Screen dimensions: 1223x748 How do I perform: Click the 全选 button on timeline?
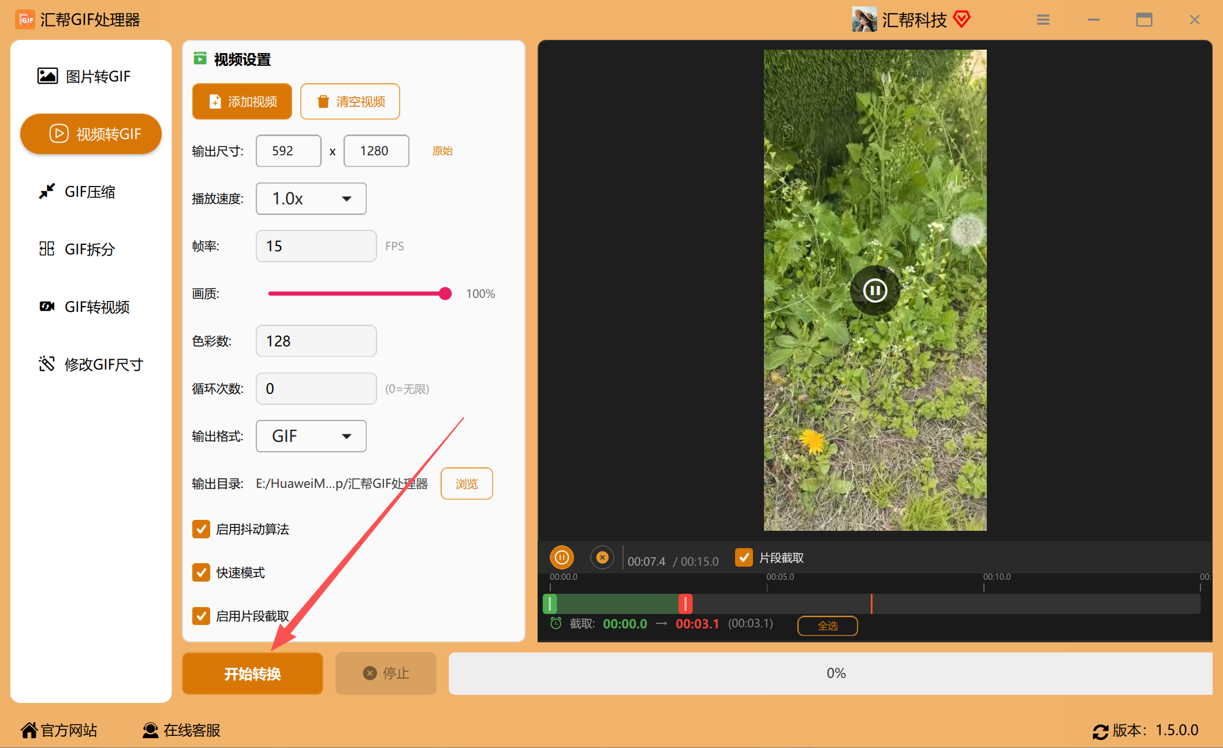[827, 626]
